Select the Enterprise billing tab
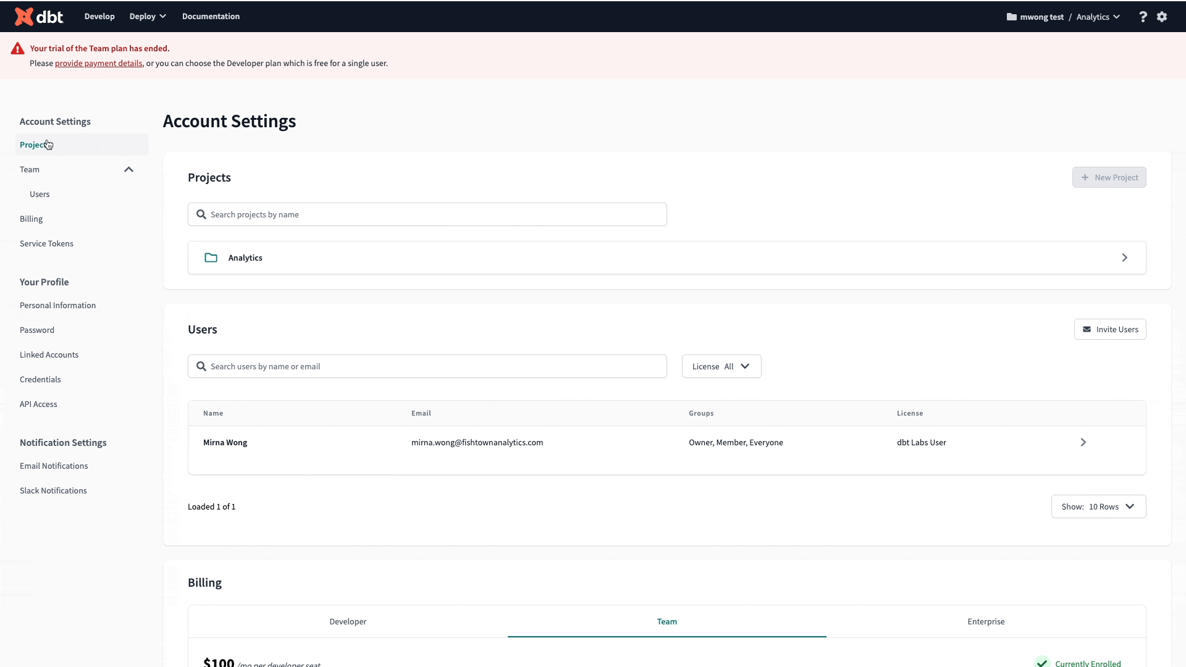 [x=986, y=621]
